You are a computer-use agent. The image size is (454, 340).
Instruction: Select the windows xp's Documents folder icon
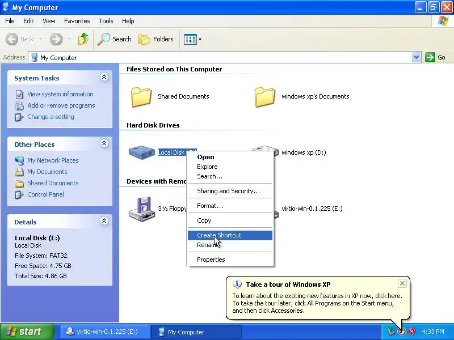(x=264, y=97)
